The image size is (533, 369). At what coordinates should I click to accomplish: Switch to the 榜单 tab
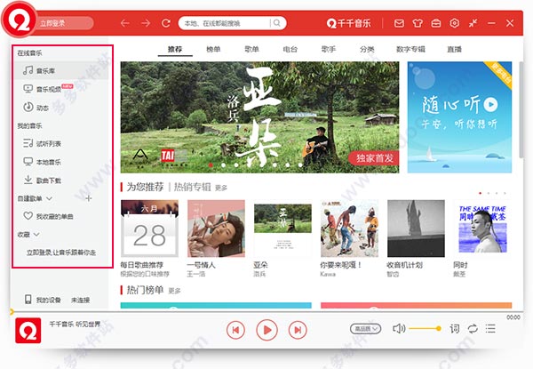(x=212, y=52)
